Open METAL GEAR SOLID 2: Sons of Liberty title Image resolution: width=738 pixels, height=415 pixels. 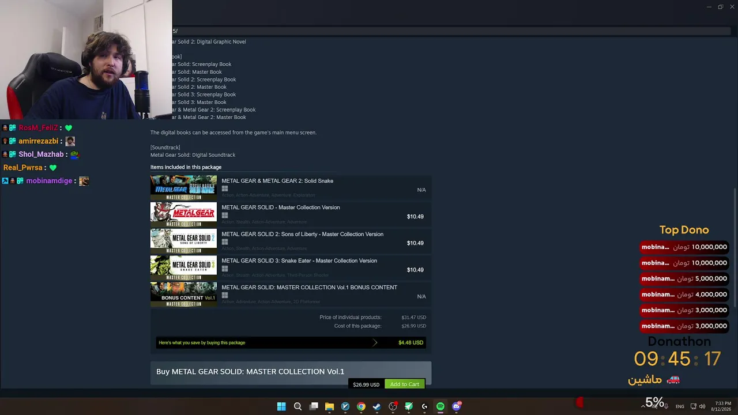point(303,234)
